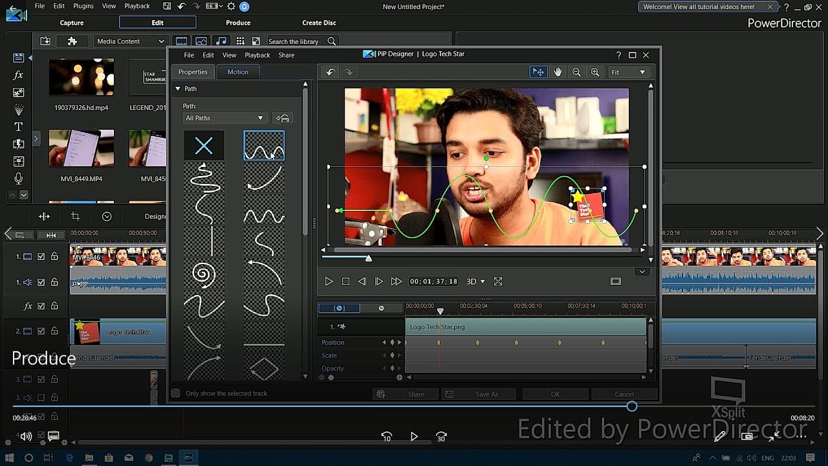Viewport: 828px width, 466px height.
Task: Open the All Paths dropdown
Action: click(224, 118)
